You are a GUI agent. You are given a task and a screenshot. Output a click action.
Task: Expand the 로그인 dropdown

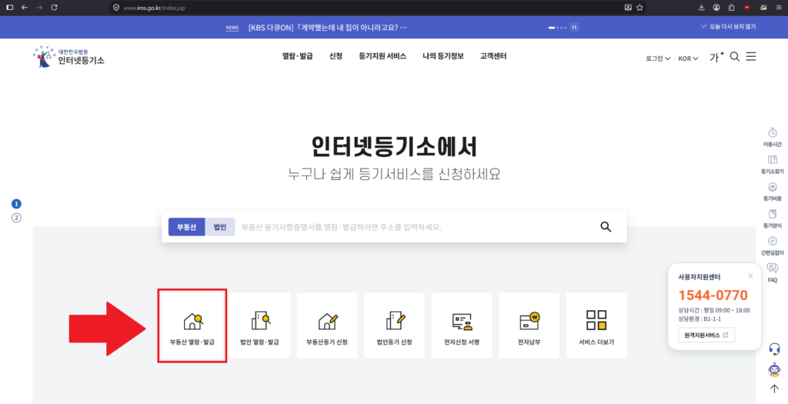[x=659, y=58]
